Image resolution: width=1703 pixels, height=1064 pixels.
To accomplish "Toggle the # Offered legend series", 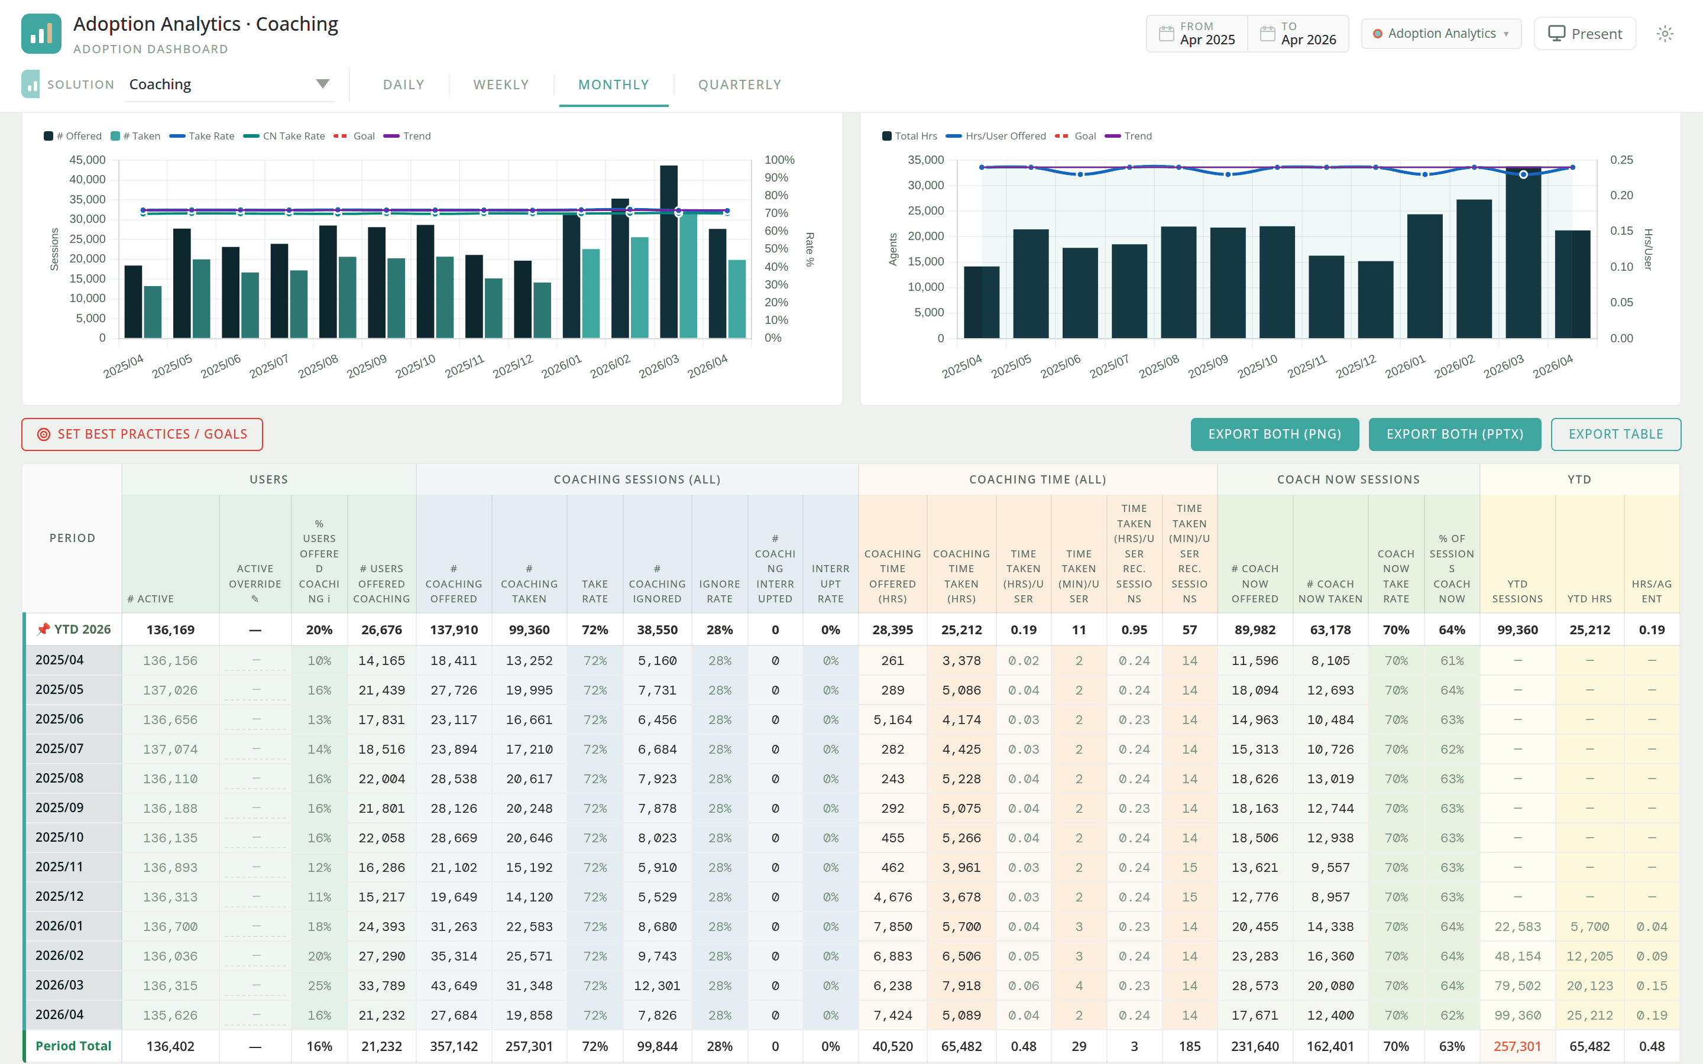I will (73, 136).
